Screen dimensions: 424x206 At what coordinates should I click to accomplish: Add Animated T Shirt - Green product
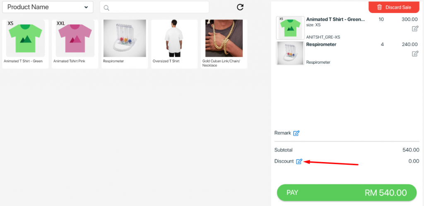(x=25, y=44)
